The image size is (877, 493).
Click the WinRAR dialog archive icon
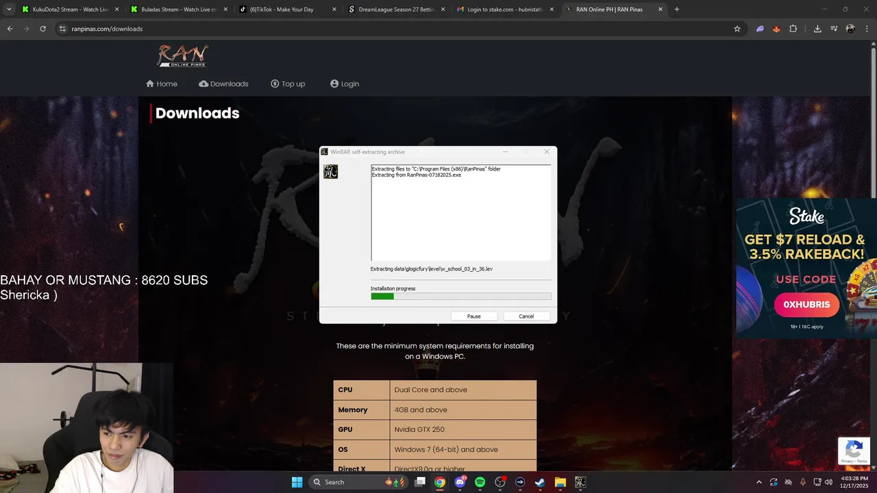330,171
